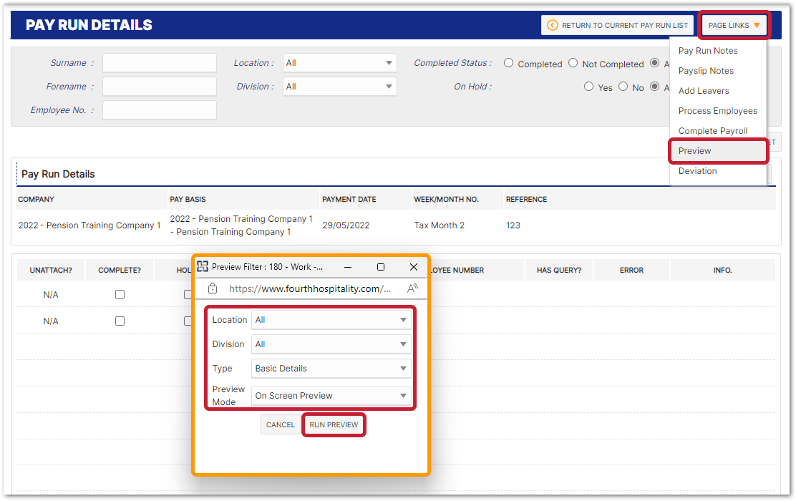
Task: Maximize the Preview Filter popup window
Action: (381, 267)
